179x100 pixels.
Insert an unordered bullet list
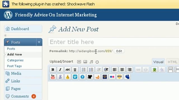click(84, 69)
